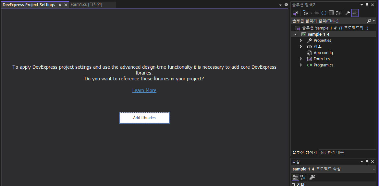
Task: Open Property Pages wrench in 속성 panel
Action: [x=312, y=177]
